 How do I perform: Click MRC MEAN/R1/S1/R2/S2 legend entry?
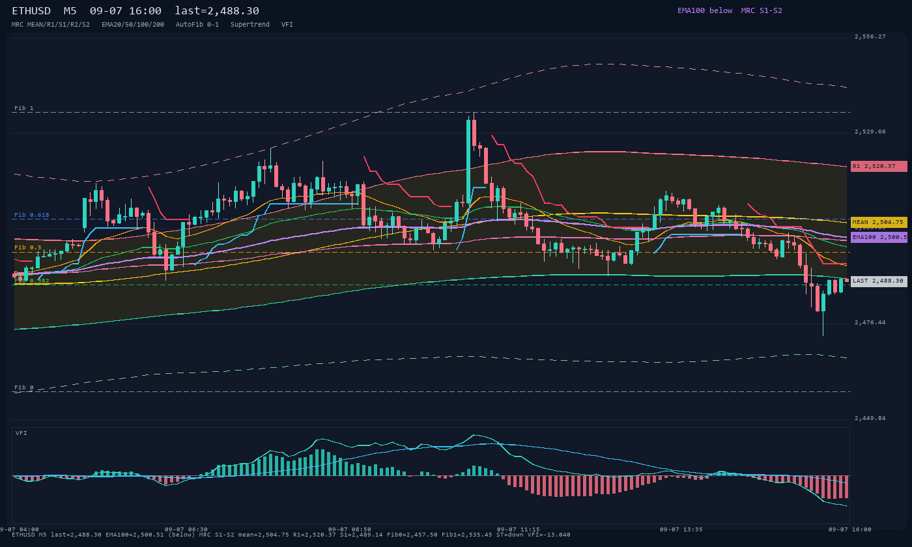pyautogui.click(x=51, y=24)
